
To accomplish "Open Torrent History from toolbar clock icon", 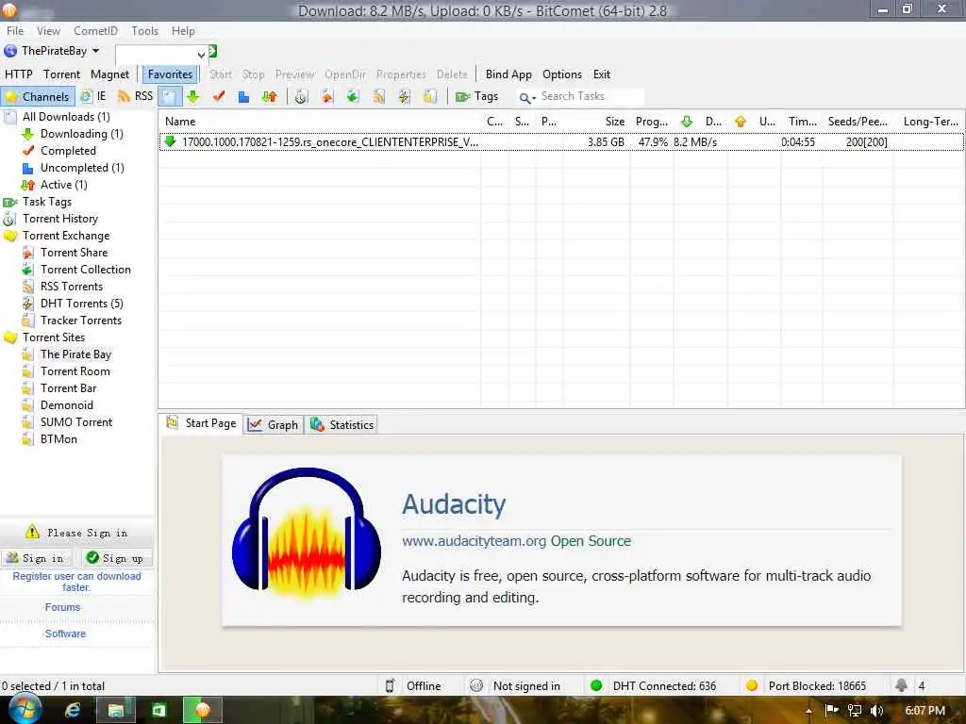I will [301, 96].
